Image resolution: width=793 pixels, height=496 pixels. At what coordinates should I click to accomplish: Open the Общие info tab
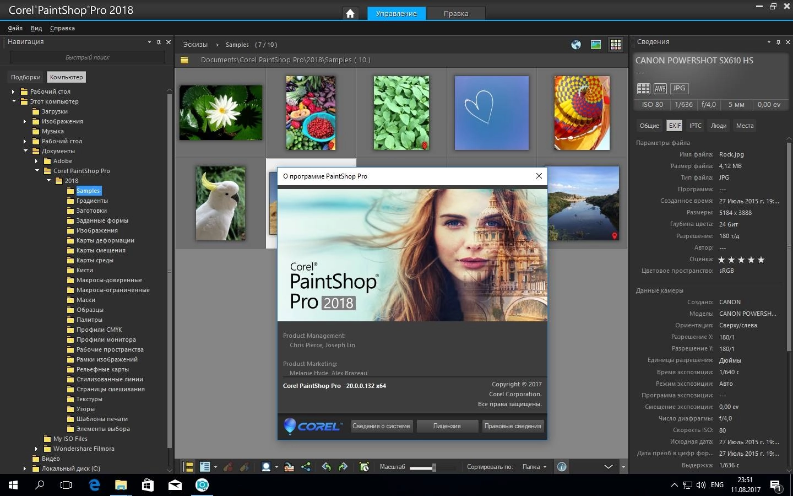[649, 126]
